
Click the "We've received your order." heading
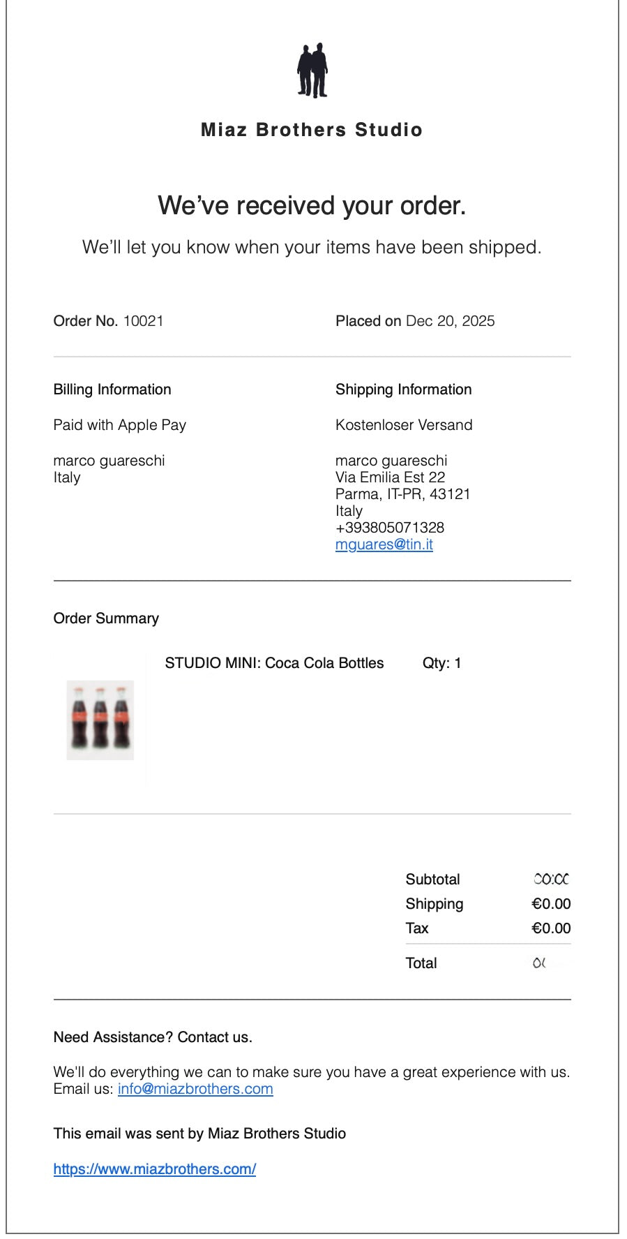point(312,206)
